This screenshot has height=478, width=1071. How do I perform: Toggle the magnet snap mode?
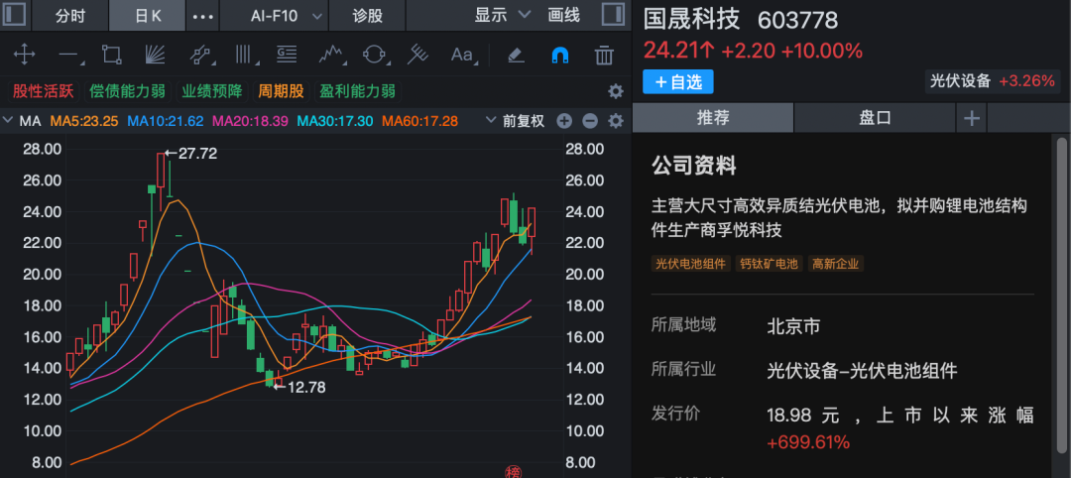pos(559,56)
